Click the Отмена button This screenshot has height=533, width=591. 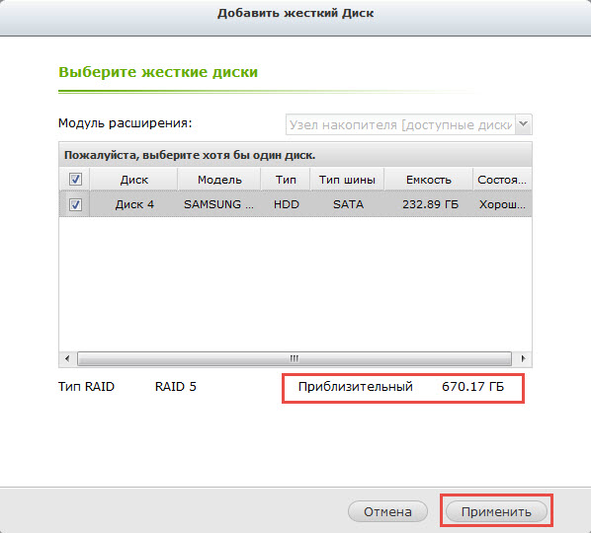coord(387,511)
